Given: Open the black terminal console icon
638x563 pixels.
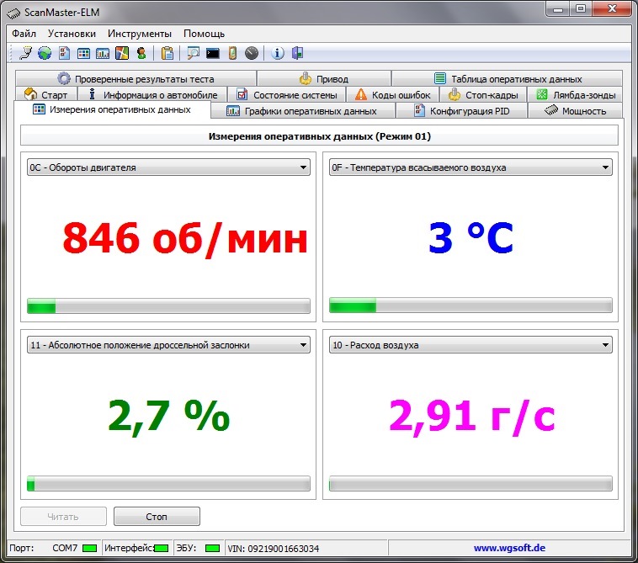Looking at the screenshot, I should click(x=213, y=53).
